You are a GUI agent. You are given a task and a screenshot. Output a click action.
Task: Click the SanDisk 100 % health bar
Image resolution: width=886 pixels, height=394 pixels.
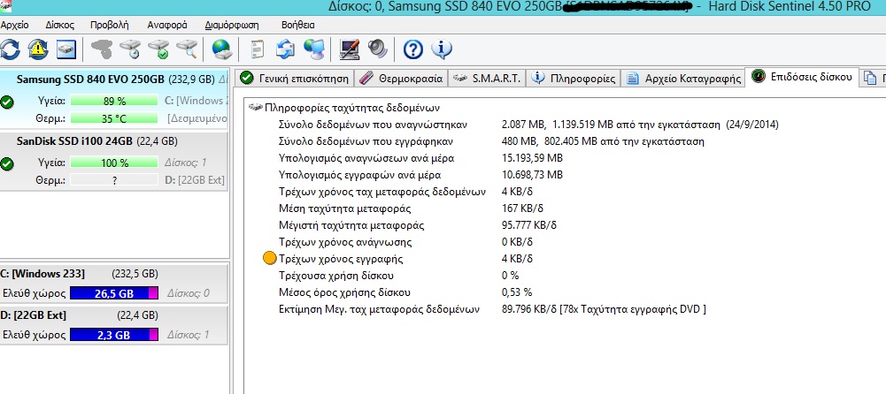tap(114, 163)
